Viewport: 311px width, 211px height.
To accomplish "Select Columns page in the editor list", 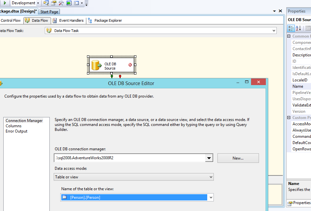I will 14,126.
